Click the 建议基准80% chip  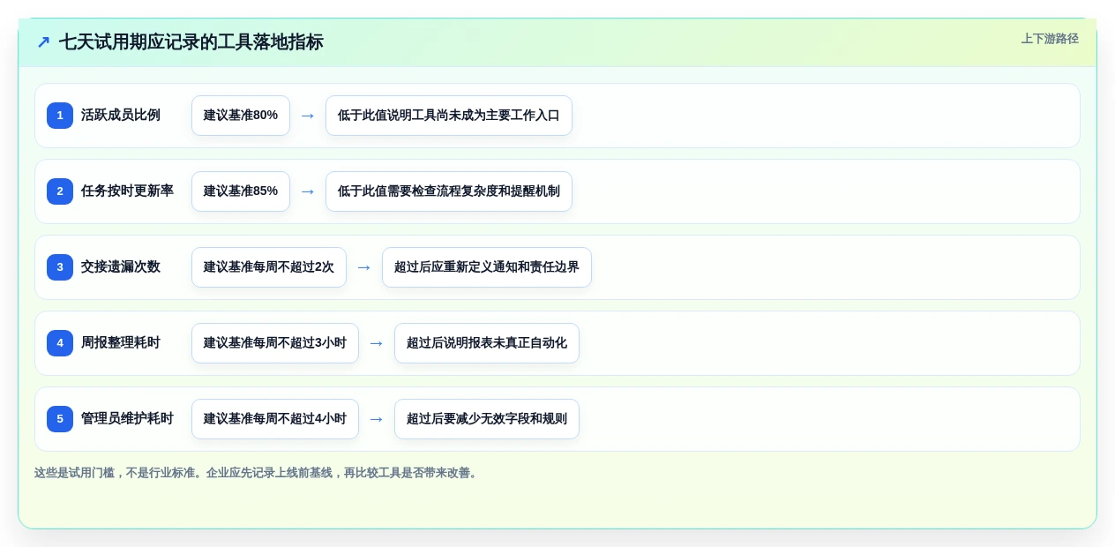pyautogui.click(x=241, y=116)
